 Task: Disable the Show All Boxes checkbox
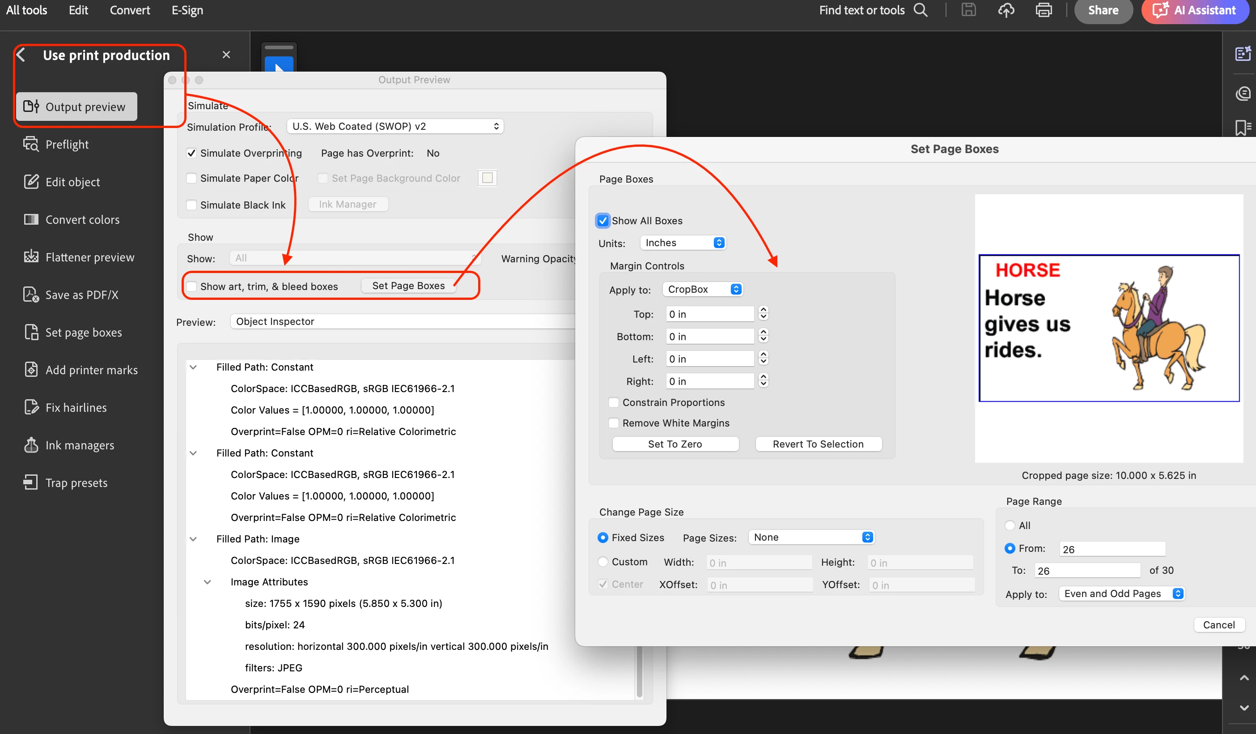point(603,220)
